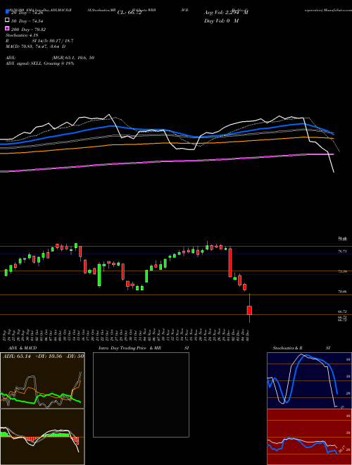Screen dimensions: 352x465
Task: Click 'ADX signal: SELL' text
Action: pyautogui.click(x=24, y=63)
